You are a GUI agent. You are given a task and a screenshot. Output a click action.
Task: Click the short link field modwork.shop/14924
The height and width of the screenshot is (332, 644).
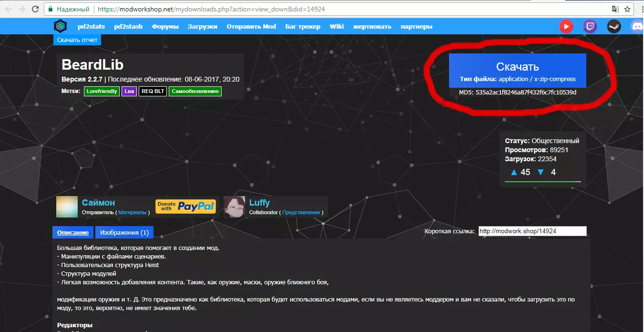click(x=532, y=231)
